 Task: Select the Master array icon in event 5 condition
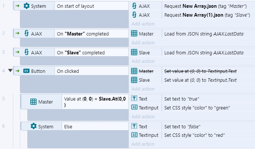coord(33,102)
